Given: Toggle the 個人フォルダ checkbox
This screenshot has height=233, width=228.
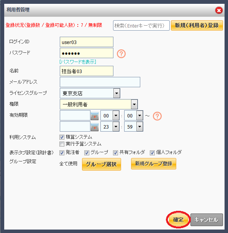Looking at the screenshot, I should [x=152, y=153].
